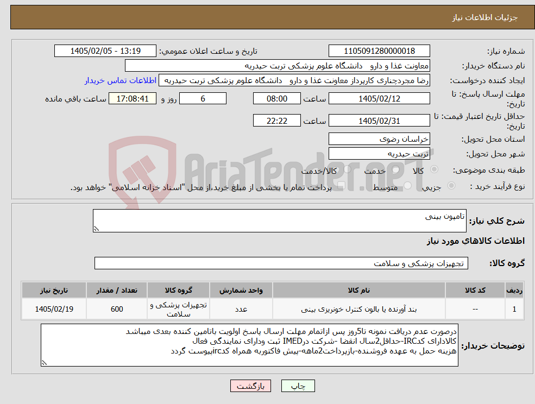Click the item code cell showing --
This screenshot has width=535, height=404.
point(475,309)
